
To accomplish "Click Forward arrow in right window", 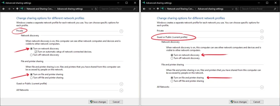I will point(150,9).
